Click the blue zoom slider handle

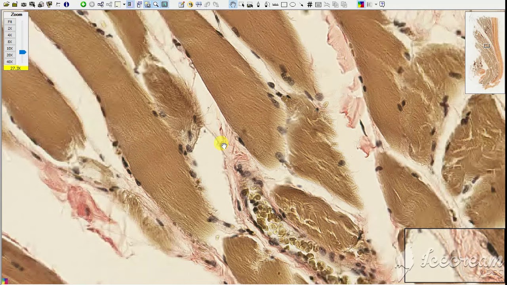[x=23, y=52]
